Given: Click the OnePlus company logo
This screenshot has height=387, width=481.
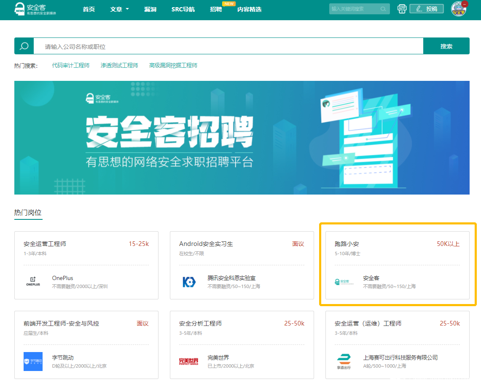Looking at the screenshot, I should pos(33,282).
